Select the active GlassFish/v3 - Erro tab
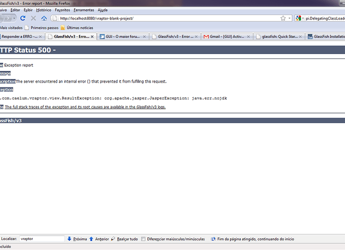The image size is (345, 250). (x=71, y=36)
